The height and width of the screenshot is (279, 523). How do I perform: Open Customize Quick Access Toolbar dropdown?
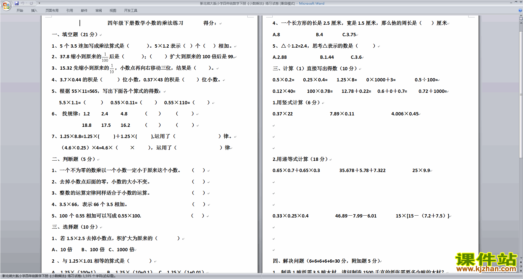(39, 3)
